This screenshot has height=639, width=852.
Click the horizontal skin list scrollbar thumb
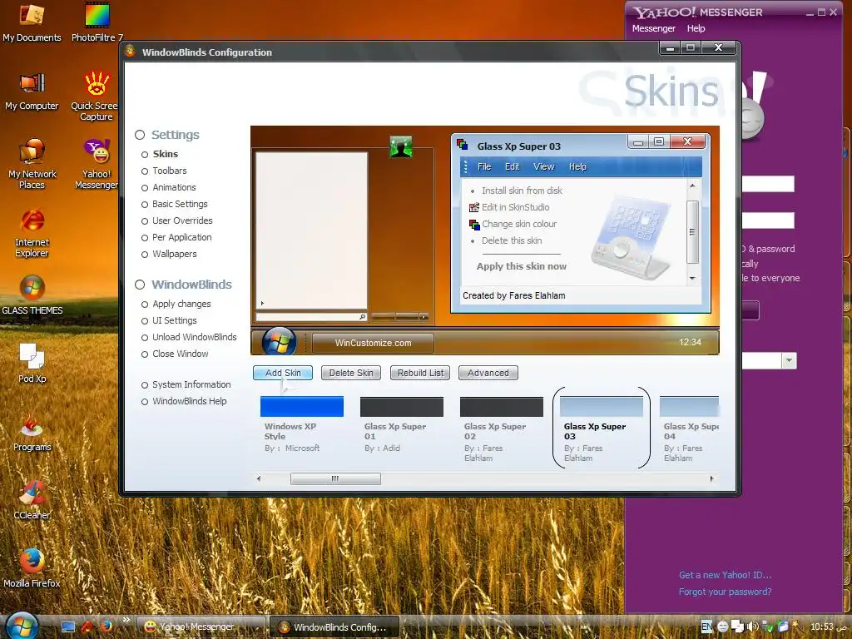(335, 478)
